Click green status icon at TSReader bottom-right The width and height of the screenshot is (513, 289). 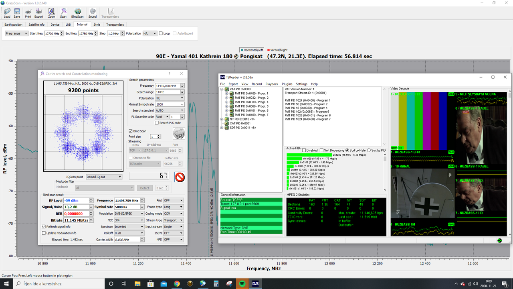[x=499, y=240]
